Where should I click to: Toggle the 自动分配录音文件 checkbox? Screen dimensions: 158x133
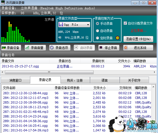tap(125, 23)
